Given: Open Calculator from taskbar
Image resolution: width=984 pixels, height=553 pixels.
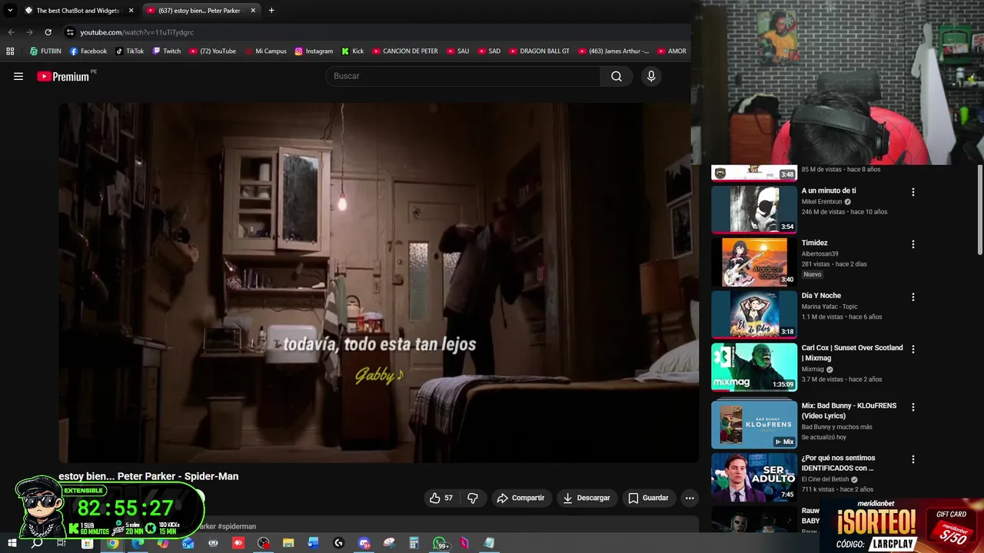Looking at the screenshot, I should tap(414, 543).
